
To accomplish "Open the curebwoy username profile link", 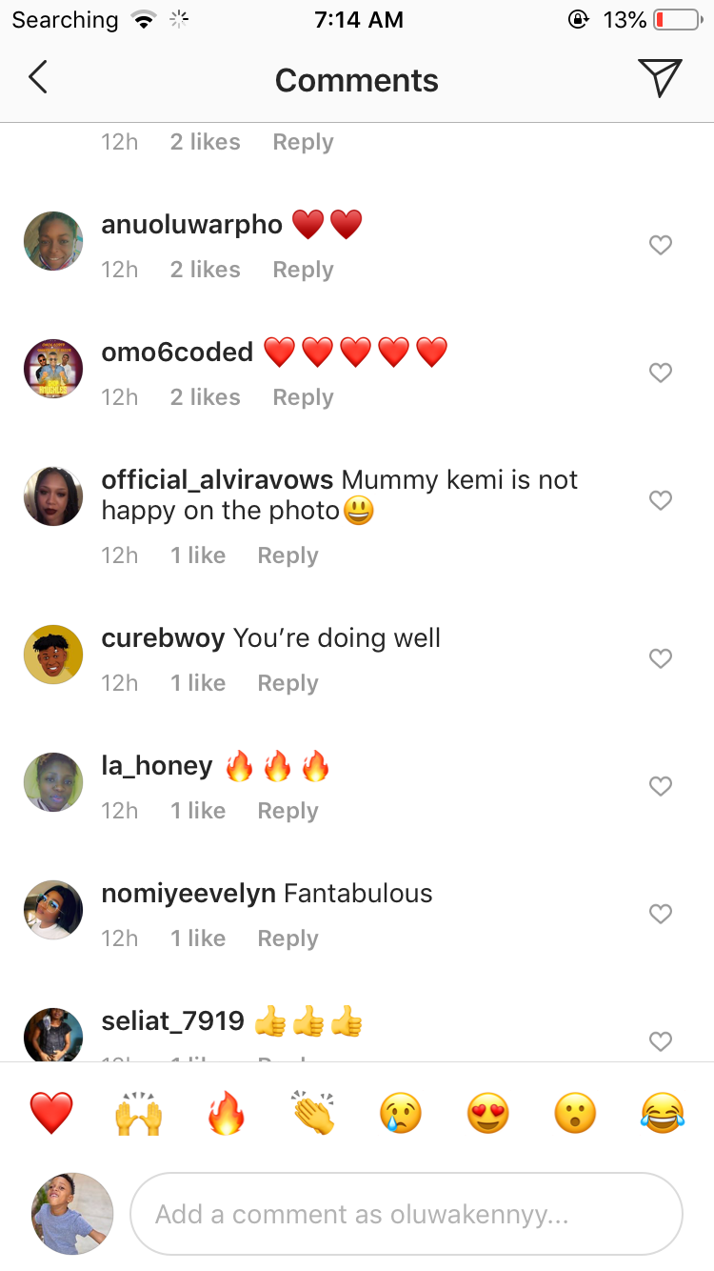I will tap(163, 638).
